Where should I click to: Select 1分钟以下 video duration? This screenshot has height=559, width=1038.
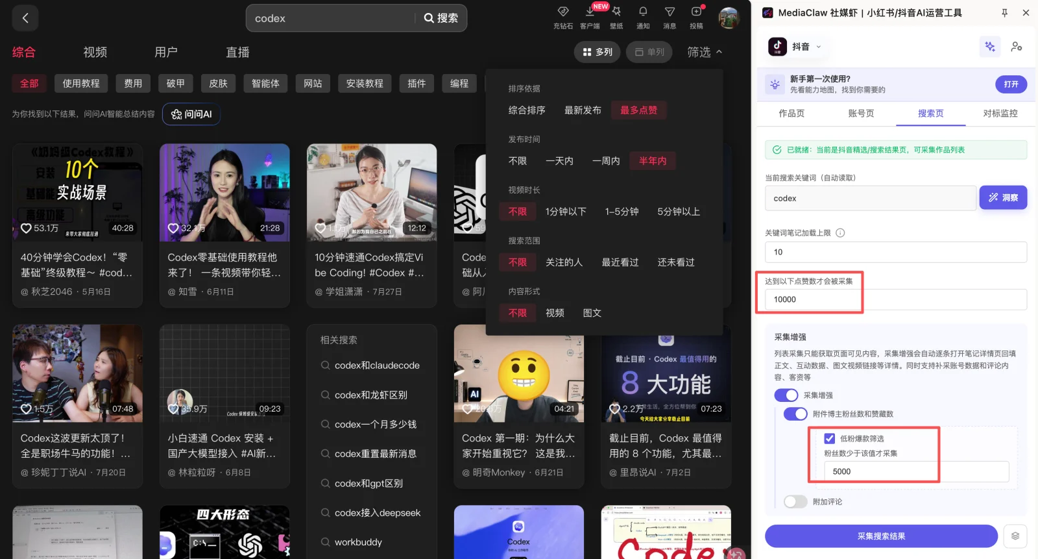[x=566, y=212]
